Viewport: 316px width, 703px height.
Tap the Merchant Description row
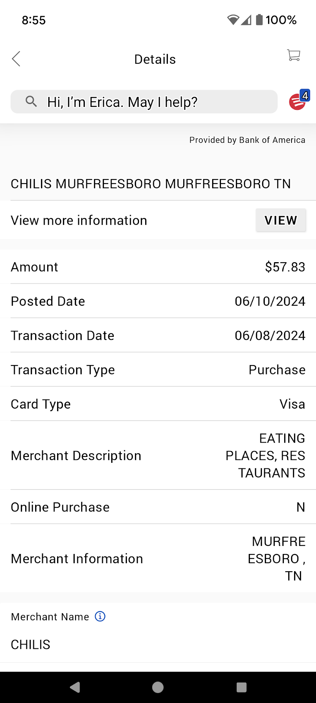158,455
